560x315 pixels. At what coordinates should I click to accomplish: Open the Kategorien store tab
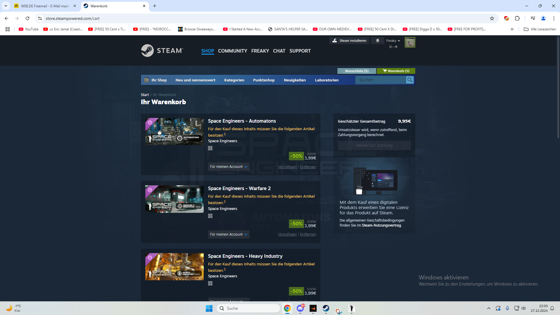click(234, 80)
